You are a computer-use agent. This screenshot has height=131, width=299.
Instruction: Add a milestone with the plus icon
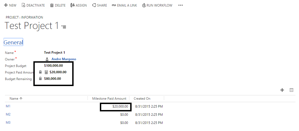(282, 90)
